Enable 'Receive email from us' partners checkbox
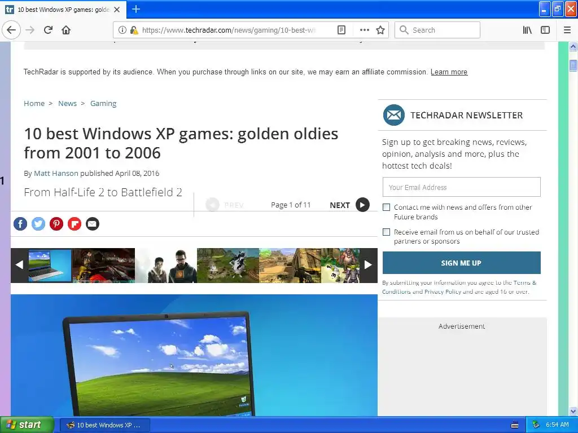578x433 pixels. [386, 232]
